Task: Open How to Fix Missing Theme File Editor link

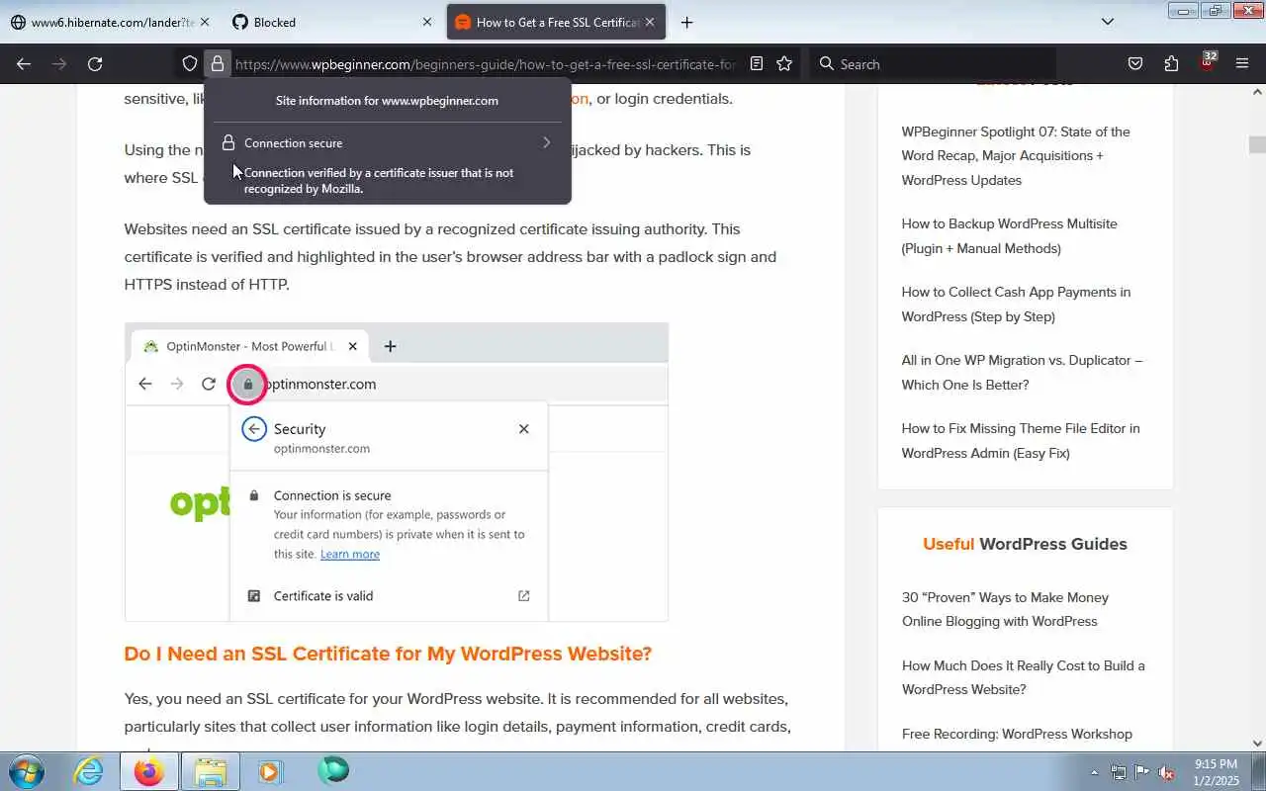Action: tap(1021, 440)
